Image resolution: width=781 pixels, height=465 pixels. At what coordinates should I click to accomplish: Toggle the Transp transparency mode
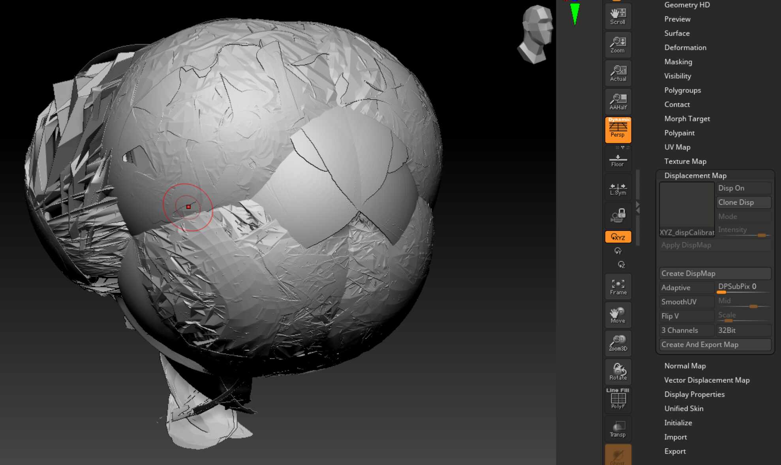click(x=618, y=429)
